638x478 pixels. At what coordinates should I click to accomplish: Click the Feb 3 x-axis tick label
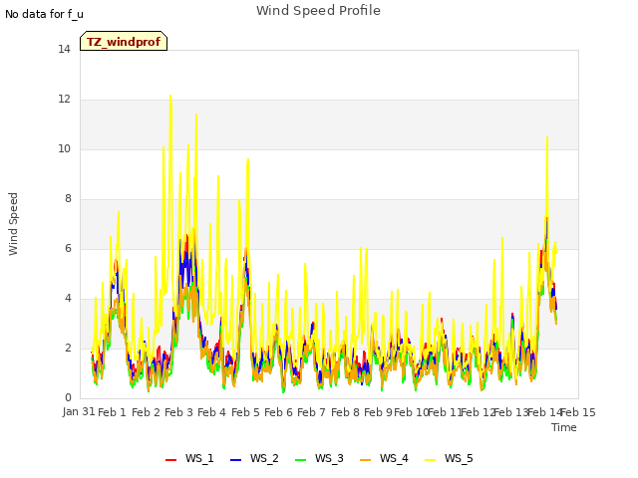point(179,412)
